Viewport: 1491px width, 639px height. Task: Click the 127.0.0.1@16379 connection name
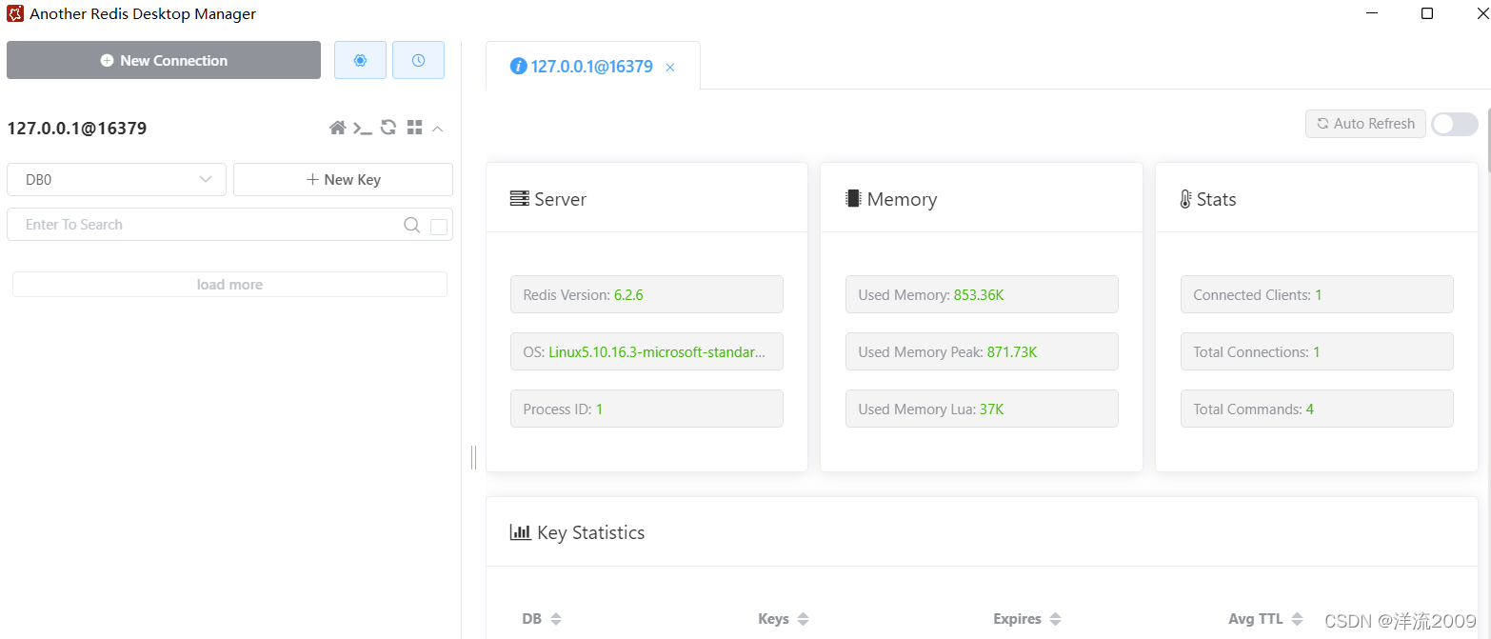[77, 129]
